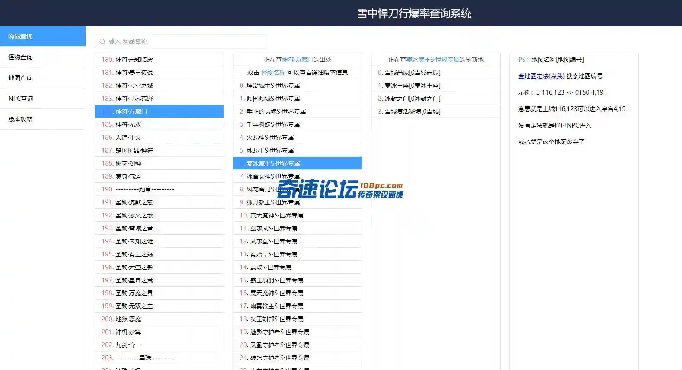Click 寒冰魔王S·世界专属 link in spawn header

pos(433,60)
